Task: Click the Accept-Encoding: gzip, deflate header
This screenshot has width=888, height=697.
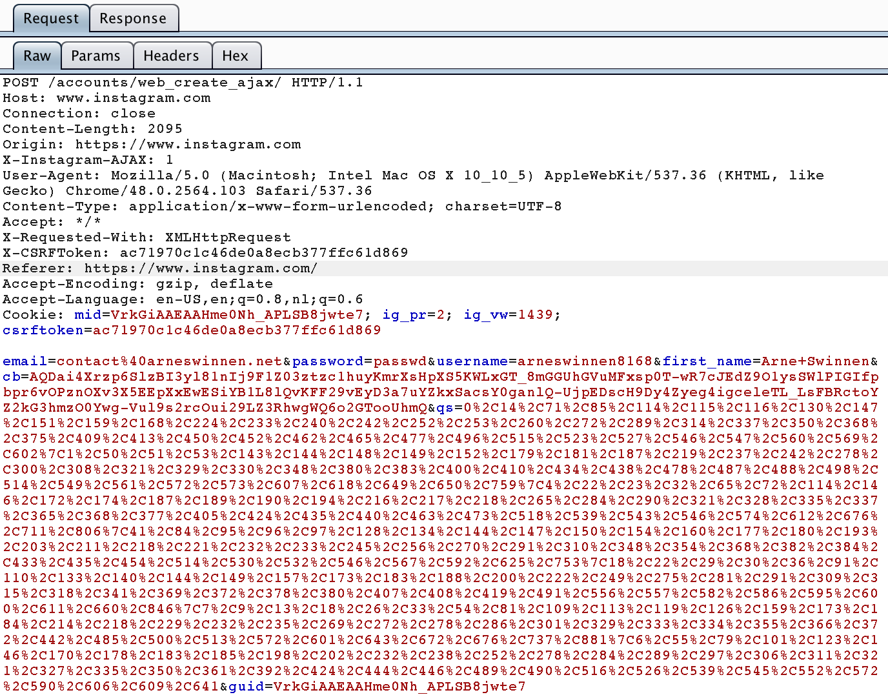Action: click(137, 284)
